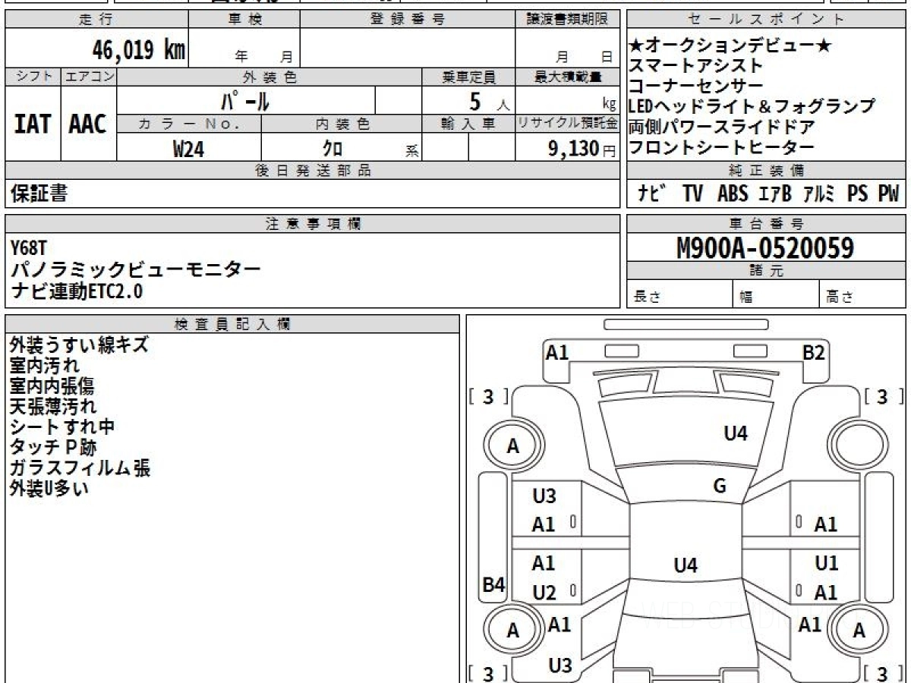Select the 室内汚れ remark
911x683 pixels.
coord(44,365)
